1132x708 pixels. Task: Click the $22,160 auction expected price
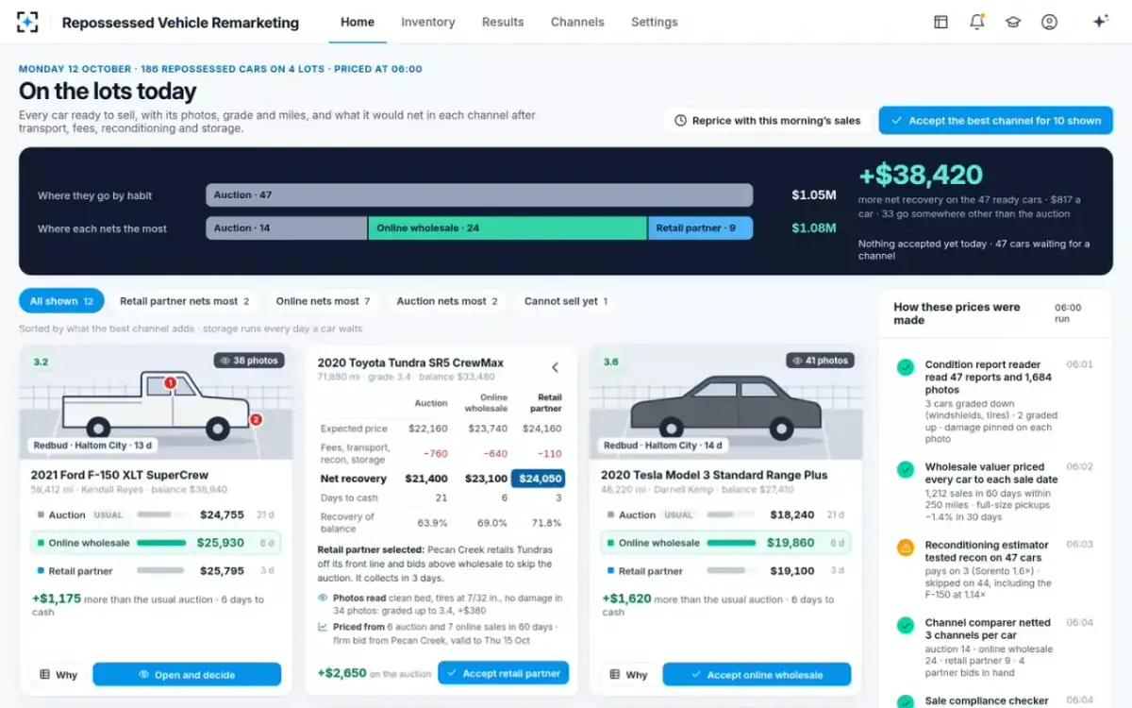427,429
